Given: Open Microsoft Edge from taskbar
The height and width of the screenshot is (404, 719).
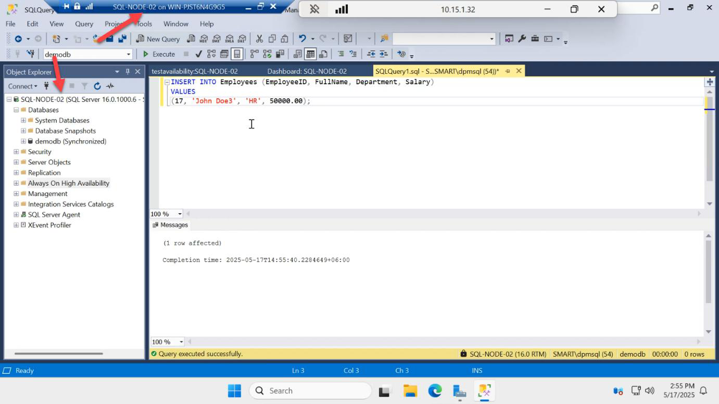Looking at the screenshot, I should tap(435, 390).
